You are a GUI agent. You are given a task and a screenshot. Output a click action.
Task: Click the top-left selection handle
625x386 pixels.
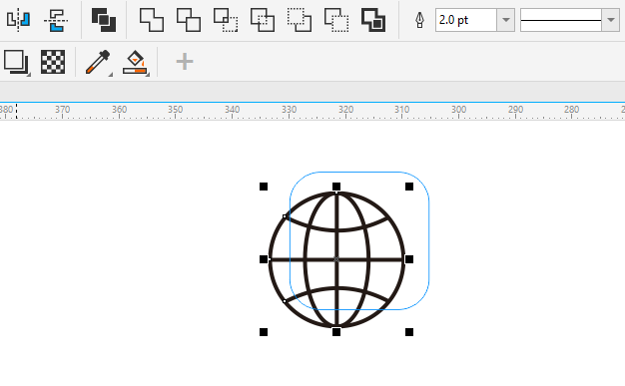coord(264,187)
